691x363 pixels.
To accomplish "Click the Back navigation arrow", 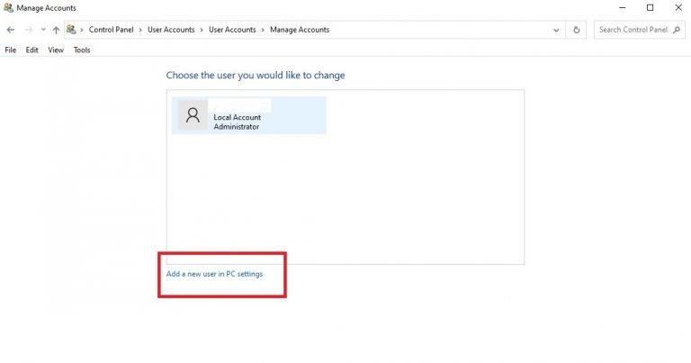I will click(x=10, y=30).
